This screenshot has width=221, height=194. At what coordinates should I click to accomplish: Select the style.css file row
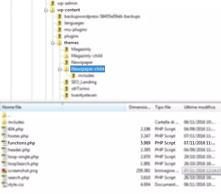pos(108,184)
